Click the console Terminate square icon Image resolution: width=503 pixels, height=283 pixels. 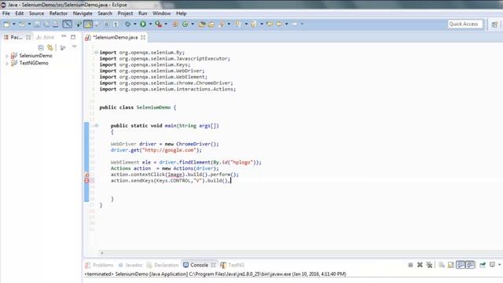(410, 265)
